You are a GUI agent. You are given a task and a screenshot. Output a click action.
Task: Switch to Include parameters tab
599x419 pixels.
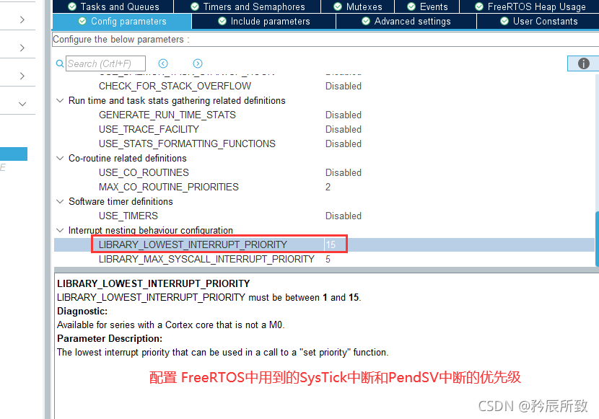point(263,22)
